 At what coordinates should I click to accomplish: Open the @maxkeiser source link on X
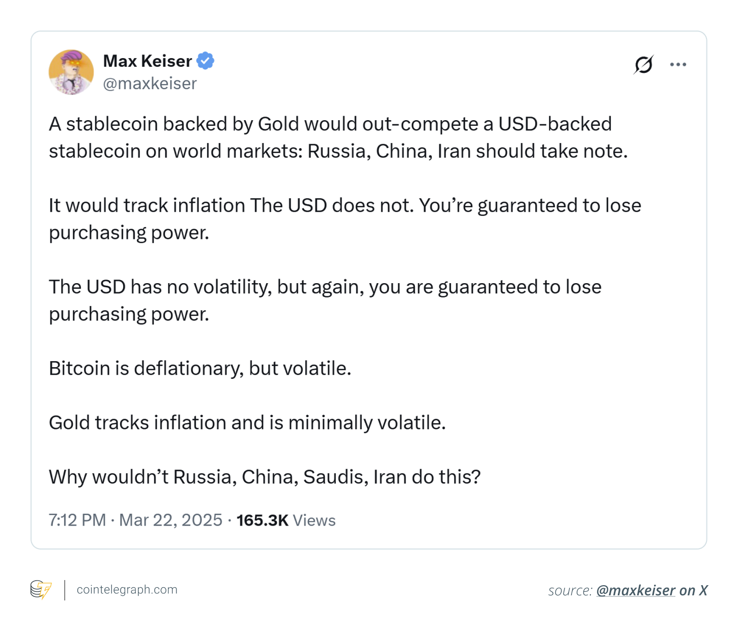tap(634, 590)
